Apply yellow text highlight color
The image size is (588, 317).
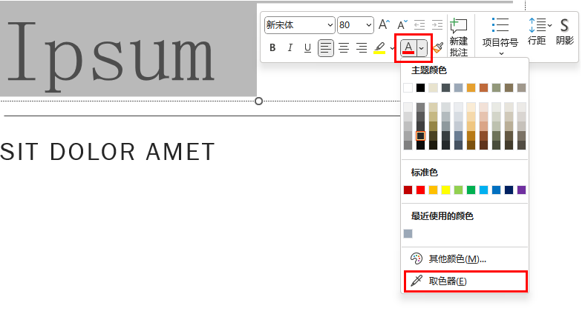coord(379,48)
